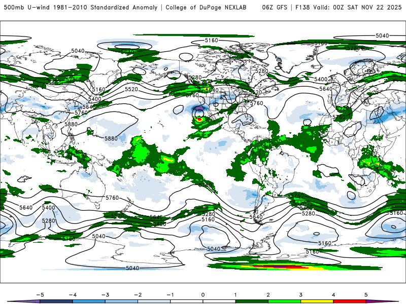This screenshot has width=406, height=304.
Task: Click the 'F138 Valid: 00Z SAT NOV 22 2025' text
Action: coord(349,7)
